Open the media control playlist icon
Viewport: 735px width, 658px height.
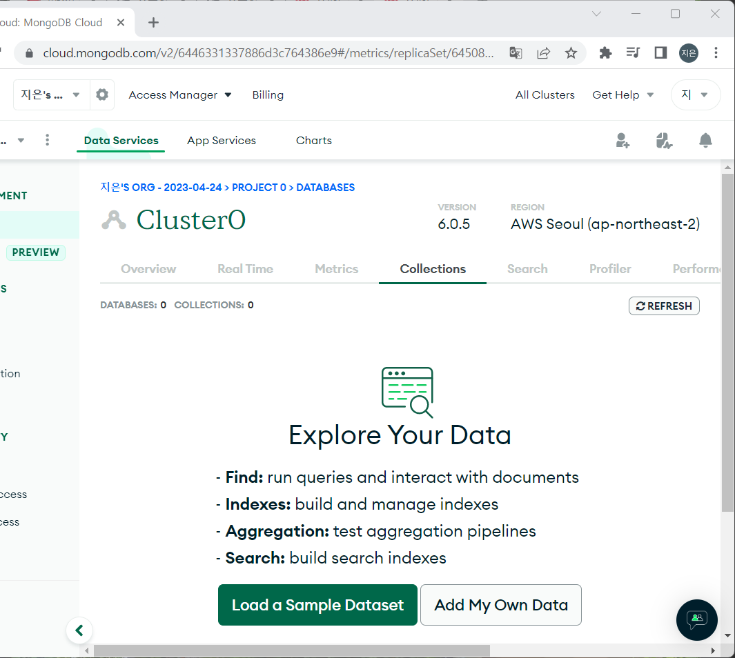click(x=633, y=52)
